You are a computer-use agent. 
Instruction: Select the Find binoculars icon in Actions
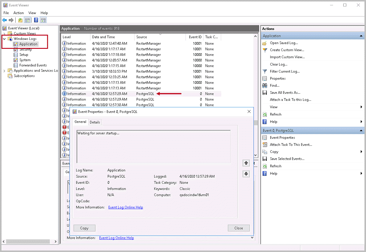265,85
